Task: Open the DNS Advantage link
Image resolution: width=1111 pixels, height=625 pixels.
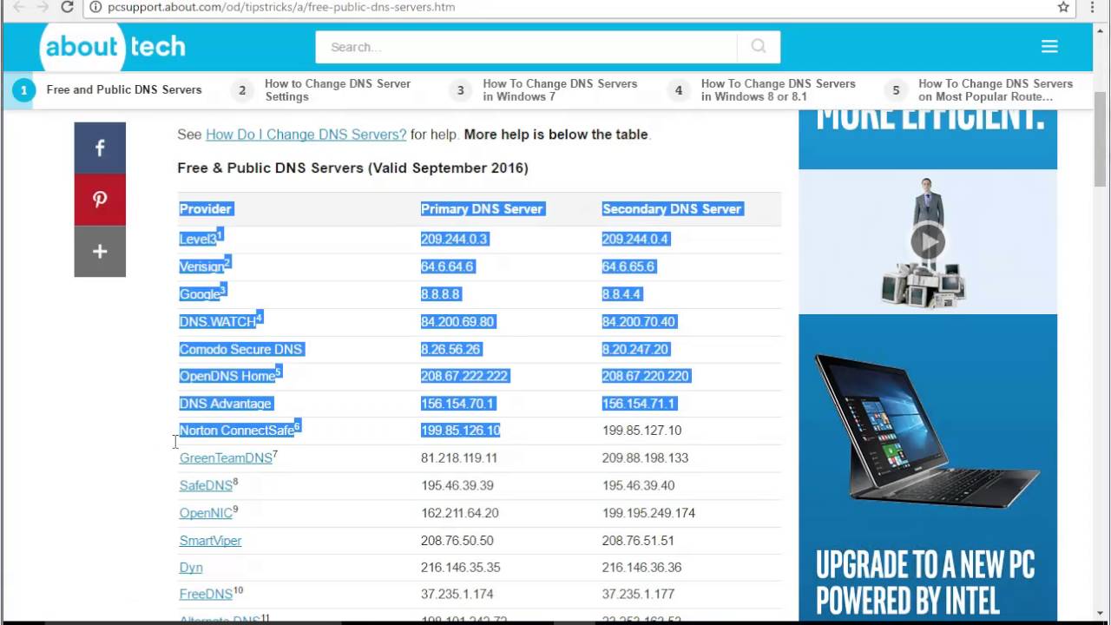Action: [x=226, y=404]
